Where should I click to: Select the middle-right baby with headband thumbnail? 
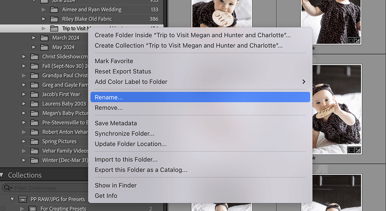pyautogui.click(x=337, y=109)
